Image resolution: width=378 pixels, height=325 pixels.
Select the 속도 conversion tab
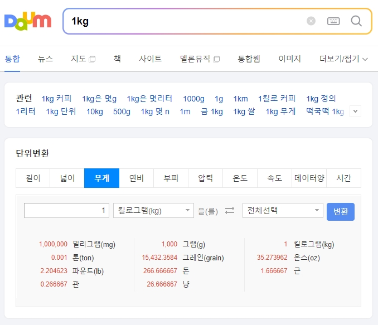274,178
